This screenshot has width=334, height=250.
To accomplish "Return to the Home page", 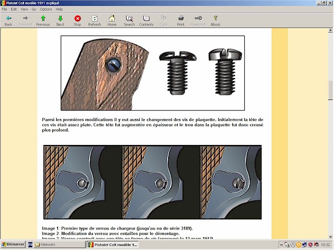I will [112, 21].
